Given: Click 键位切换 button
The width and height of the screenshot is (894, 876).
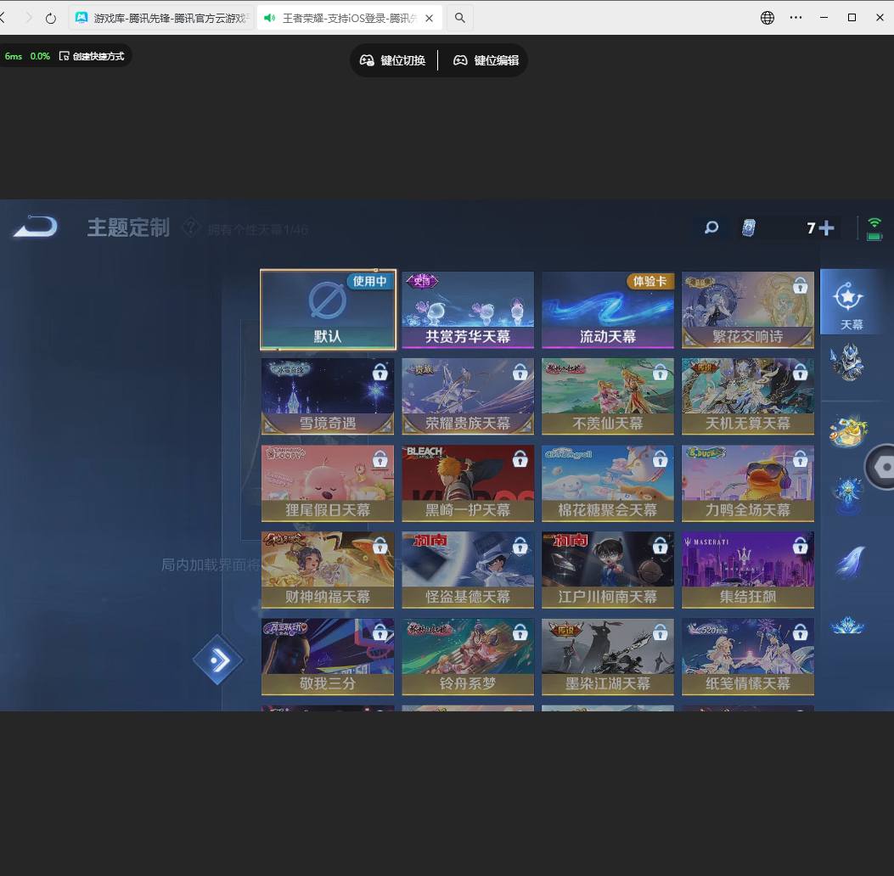Looking at the screenshot, I should (x=392, y=60).
